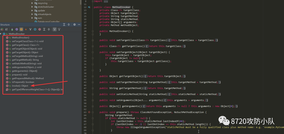Viewport: 284px width, 134px height.
Task: Toggle Show Fields filter button
Action: (21, 29)
